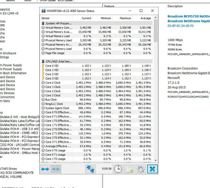210x188 pixels.
Task: Click the Description column header in background
Action: 175,6
